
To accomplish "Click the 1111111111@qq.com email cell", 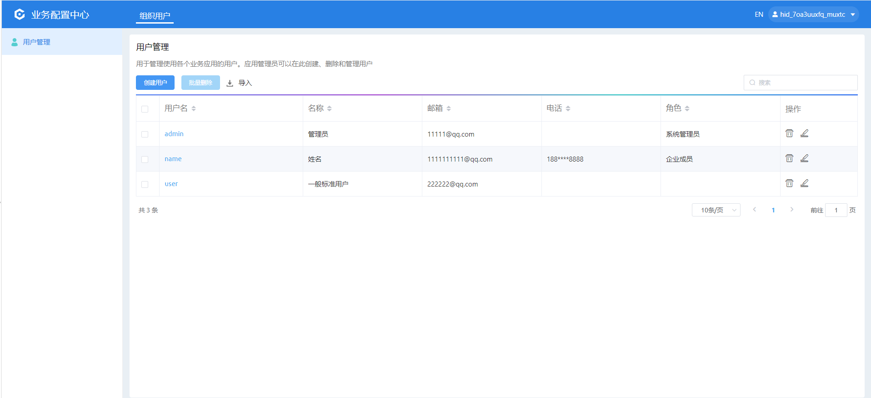I will tap(460, 159).
